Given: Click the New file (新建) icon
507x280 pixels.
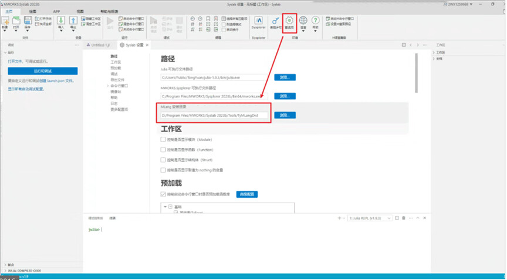Looking at the screenshot, I should point(5,21).
